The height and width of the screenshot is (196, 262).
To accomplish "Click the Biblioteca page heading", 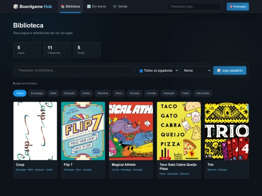I will point(28,25).
